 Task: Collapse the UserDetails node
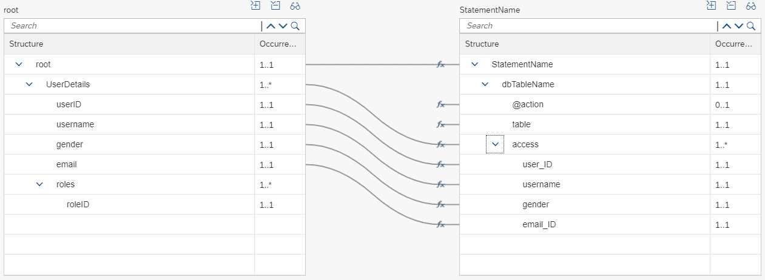click(29, 84)
